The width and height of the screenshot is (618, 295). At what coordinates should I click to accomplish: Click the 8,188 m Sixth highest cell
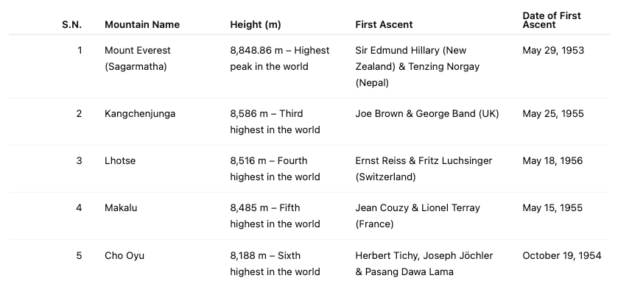tap(275, 263)
